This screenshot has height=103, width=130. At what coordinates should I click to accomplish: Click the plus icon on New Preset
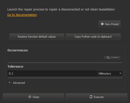(102, 24)
